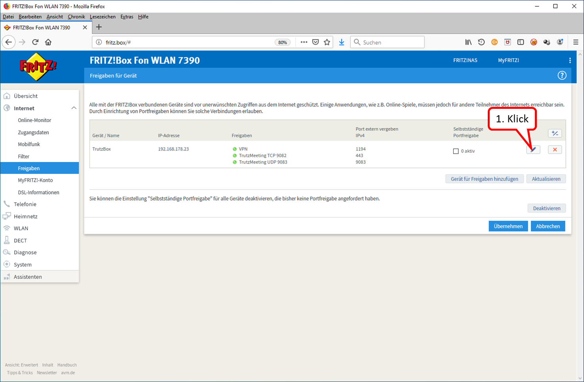584x382 pixels.
Task: Open the Lesezeichen menu
Action: [103, 17]
